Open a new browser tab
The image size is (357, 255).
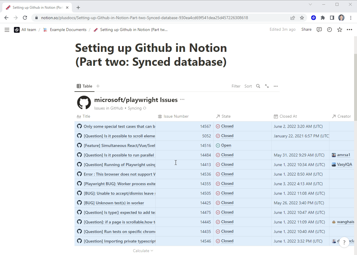click(x=78, y=8)
